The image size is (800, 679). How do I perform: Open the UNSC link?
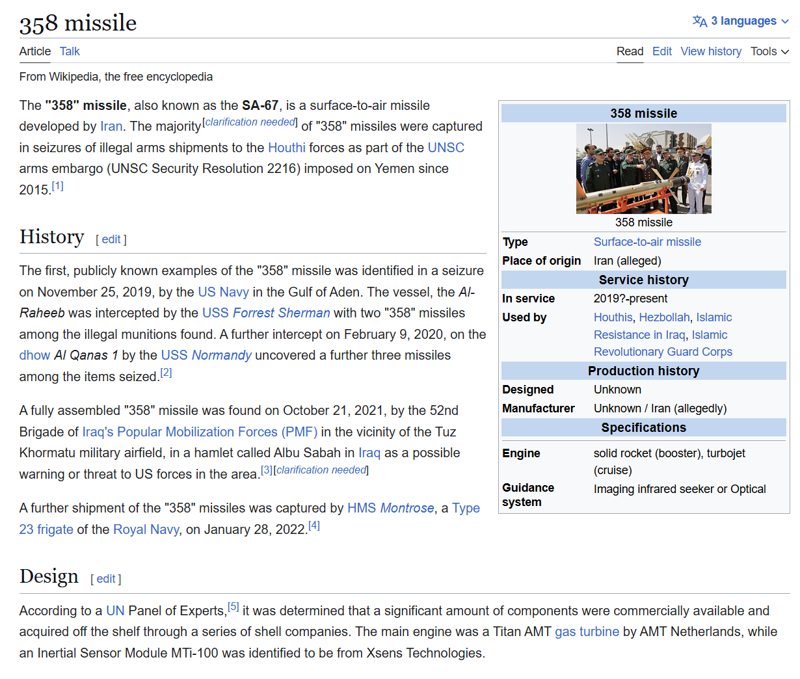[x=446, y=148]
